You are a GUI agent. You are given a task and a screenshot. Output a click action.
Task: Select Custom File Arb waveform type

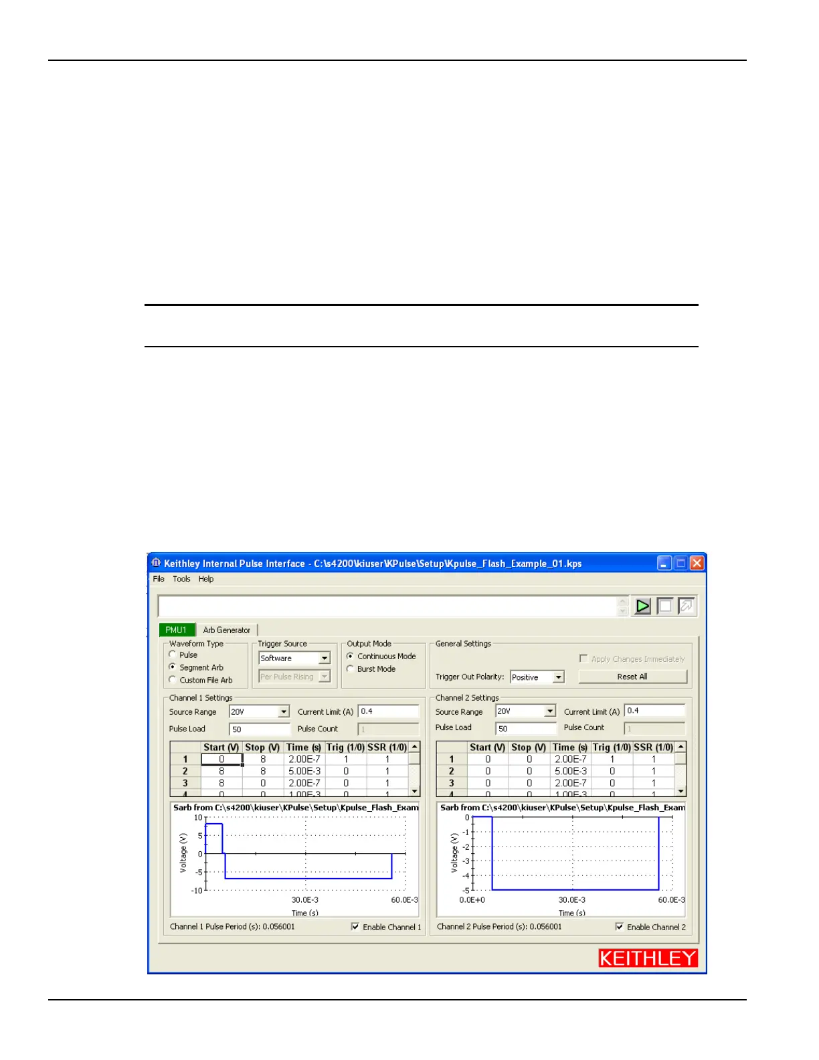[x=173, y=680]
